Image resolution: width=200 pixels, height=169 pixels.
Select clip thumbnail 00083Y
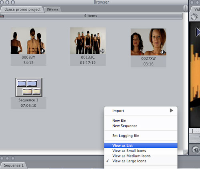[28, 41]
